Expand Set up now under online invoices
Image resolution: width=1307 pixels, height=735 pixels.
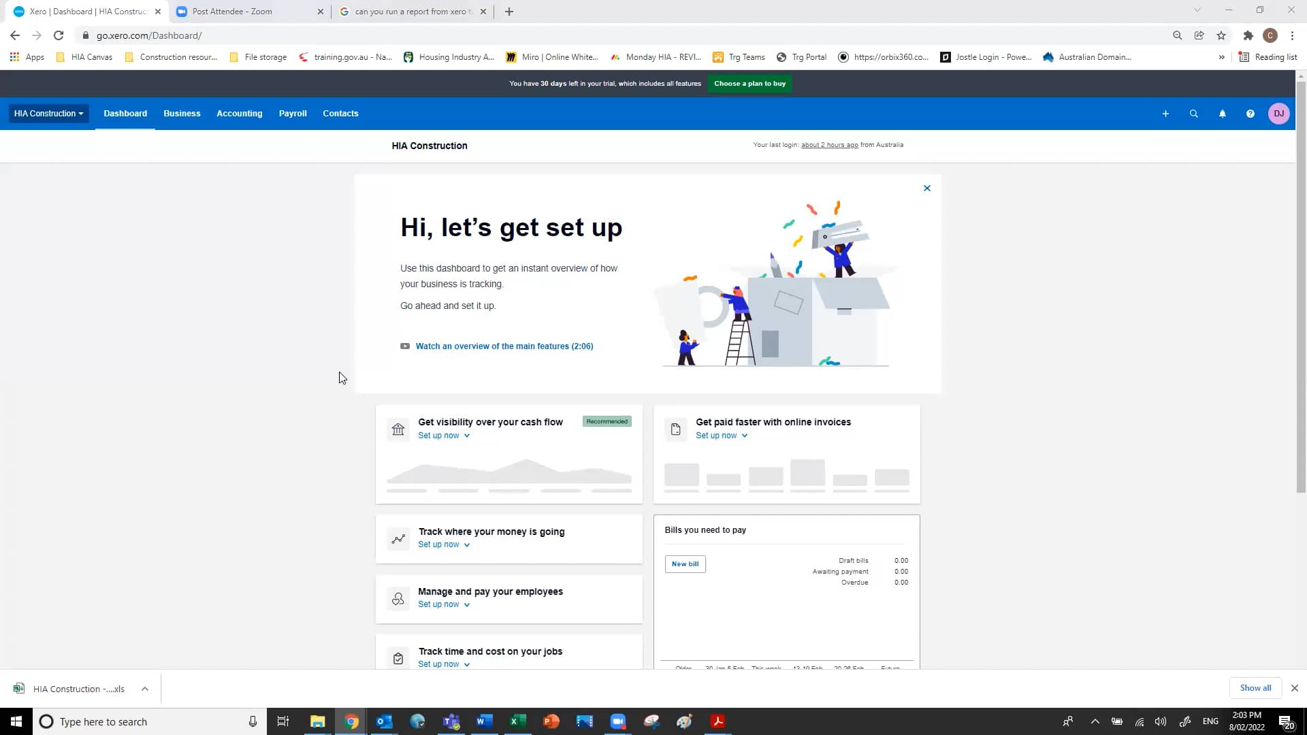click(x=722, y=435)
